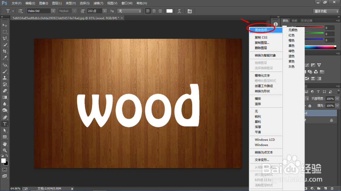Toggle center text alignment
Screen dimensions: 341x191
click(x=154, y=11)
